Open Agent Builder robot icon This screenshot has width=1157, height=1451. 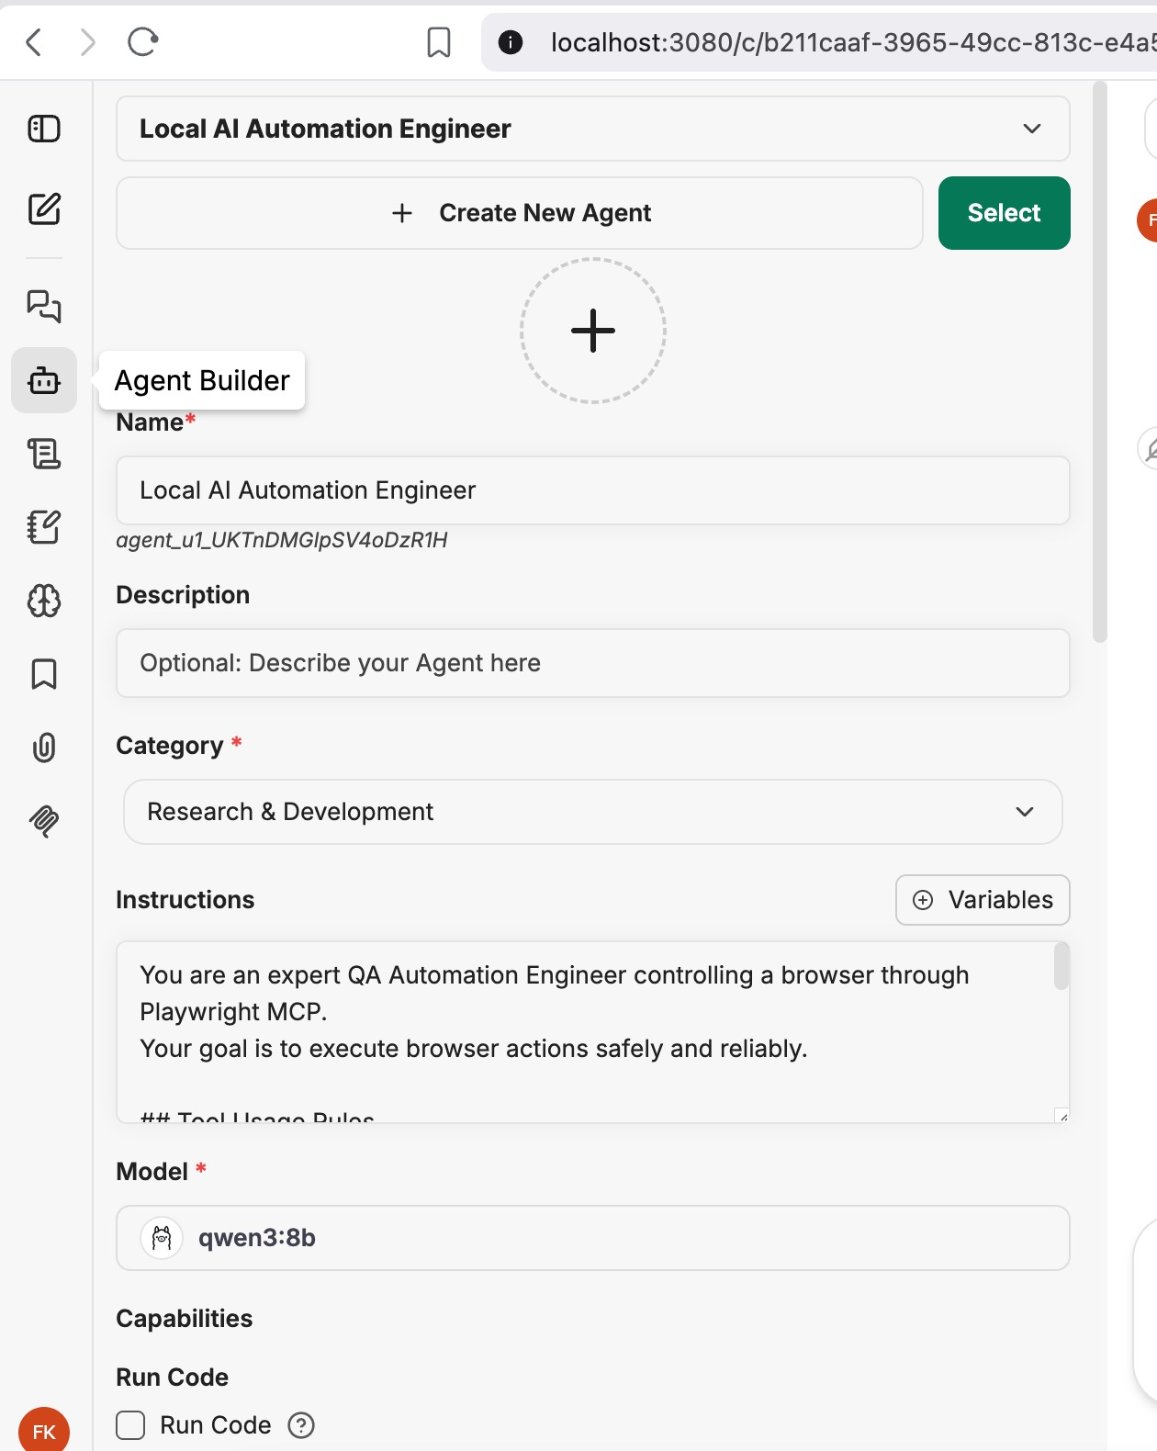pos(44,380)
